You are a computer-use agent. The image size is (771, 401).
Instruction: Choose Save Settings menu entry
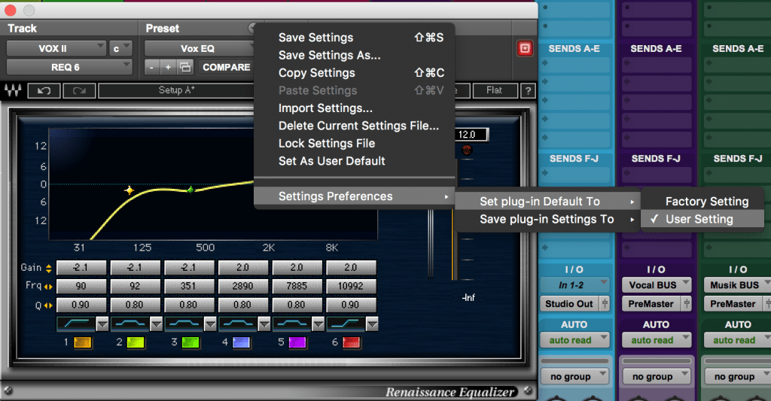354,38
